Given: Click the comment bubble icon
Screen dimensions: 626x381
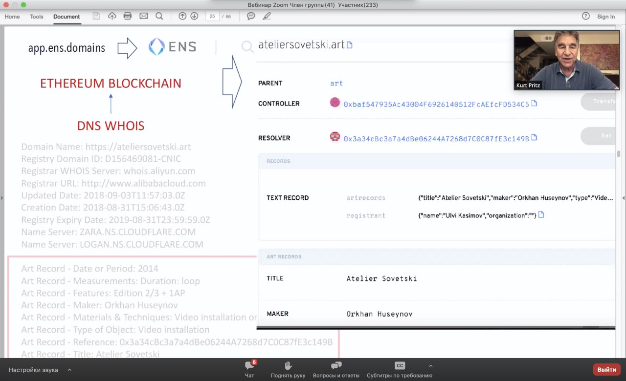Looking at the screenshot, I should coord(251,16).
